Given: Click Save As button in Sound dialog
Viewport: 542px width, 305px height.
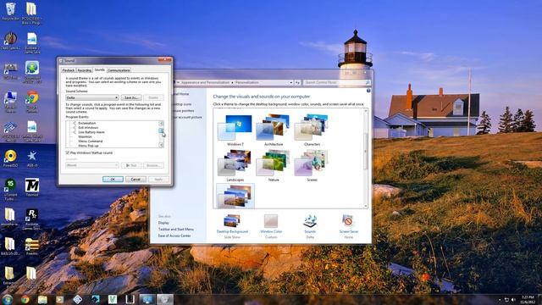Looking at the screenshot, I should pos(131,98).
